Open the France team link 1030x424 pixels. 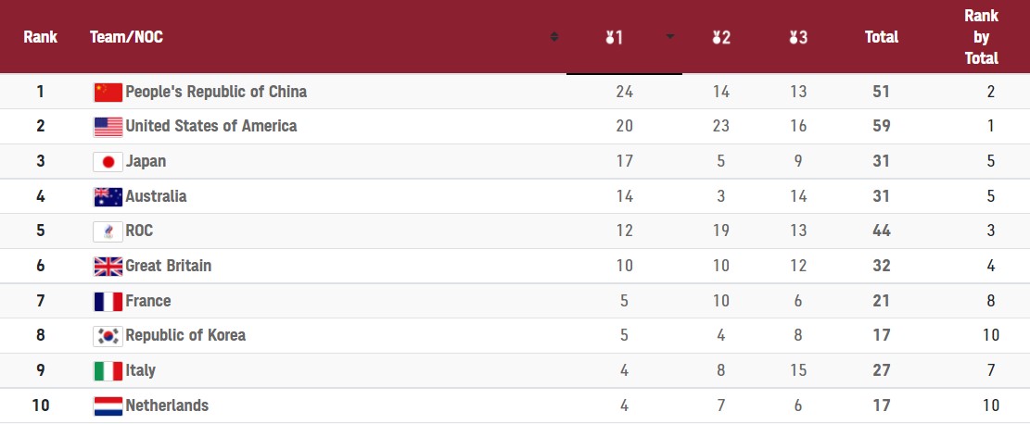[148, 301]
